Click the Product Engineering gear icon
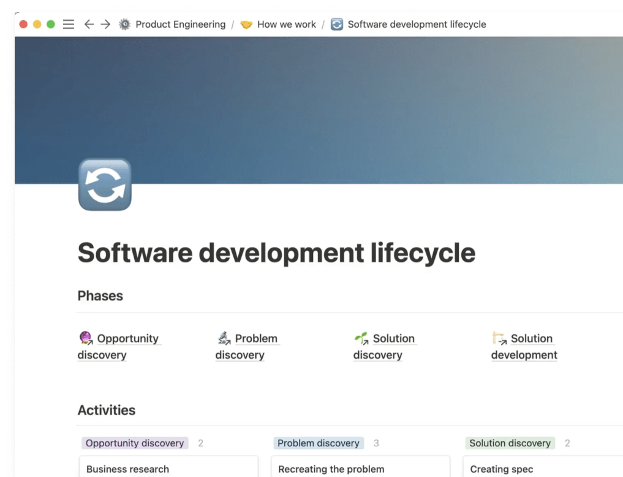The height and width of the screenshot is (477, 623). pos(125,25)
